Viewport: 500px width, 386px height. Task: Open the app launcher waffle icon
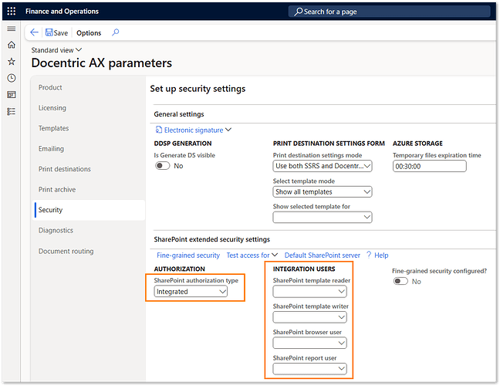point(12,12)
